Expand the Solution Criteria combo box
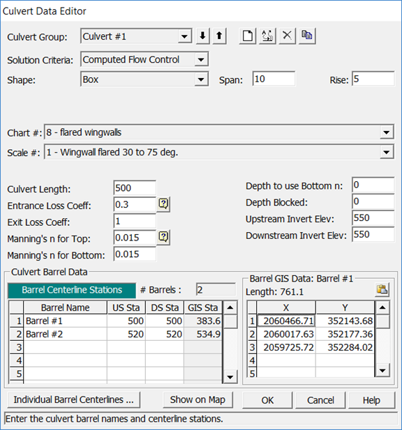Image resolution: width=402 pixels, height=430 pixels. point(201,59)
